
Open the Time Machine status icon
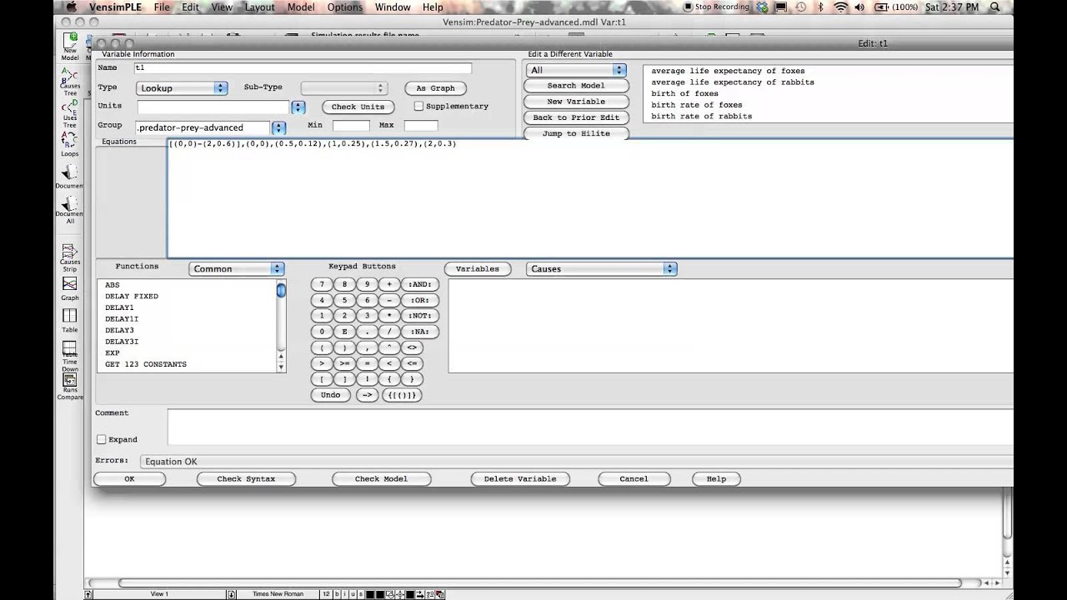pyautogui.click(x=800, y=7)
